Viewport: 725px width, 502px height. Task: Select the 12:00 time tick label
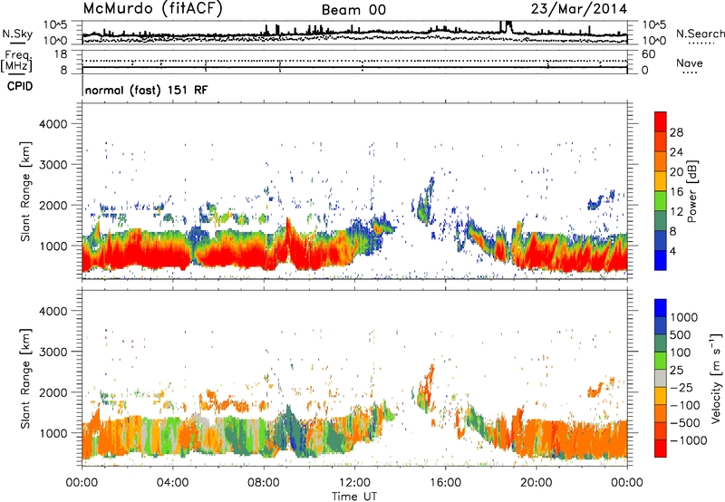[x=354, y=483]
